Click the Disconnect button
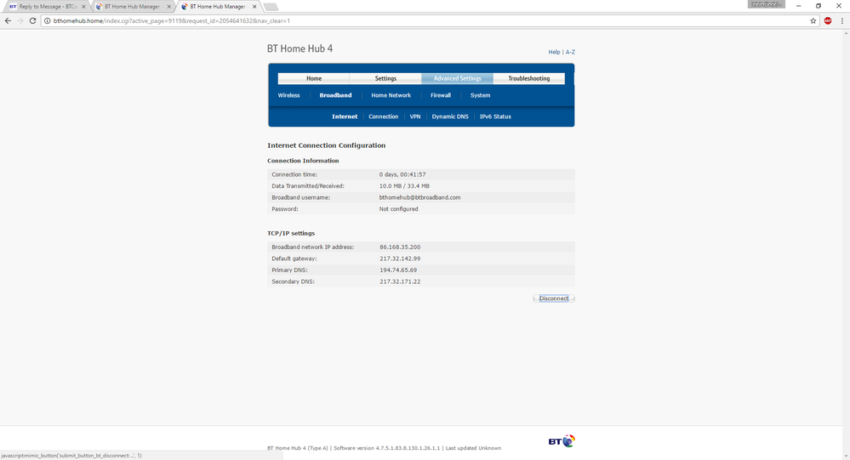 click(x=553, y=298)
